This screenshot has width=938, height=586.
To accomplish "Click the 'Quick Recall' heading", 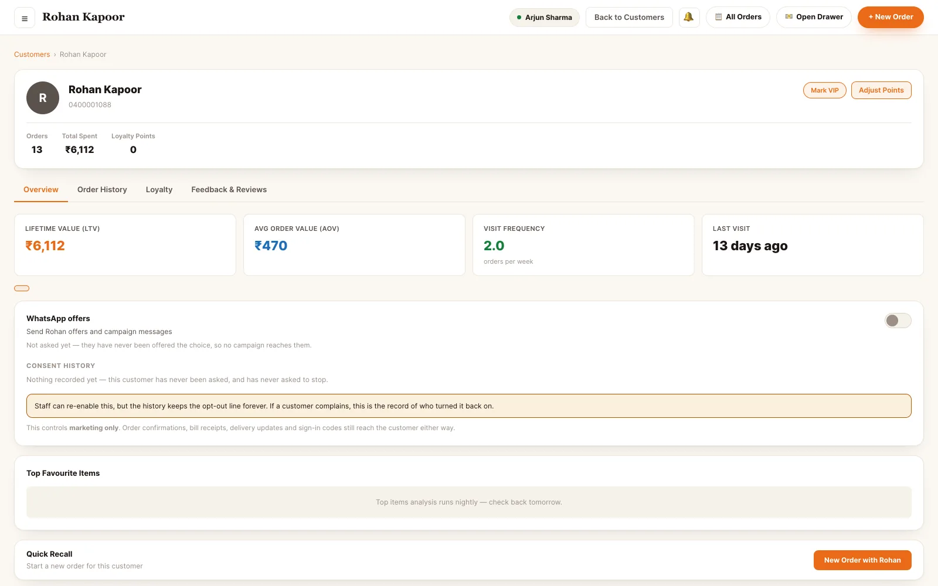I will [x=49, y=554].
